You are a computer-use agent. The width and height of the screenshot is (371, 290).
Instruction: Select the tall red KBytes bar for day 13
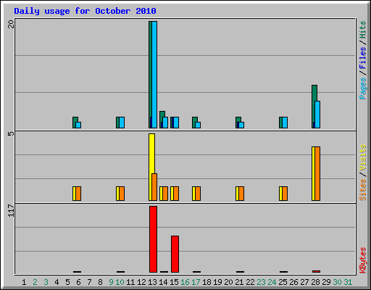coord(153,239)
